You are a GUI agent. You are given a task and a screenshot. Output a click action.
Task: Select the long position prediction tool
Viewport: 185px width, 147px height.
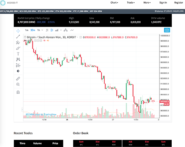(x=18, y=65)
